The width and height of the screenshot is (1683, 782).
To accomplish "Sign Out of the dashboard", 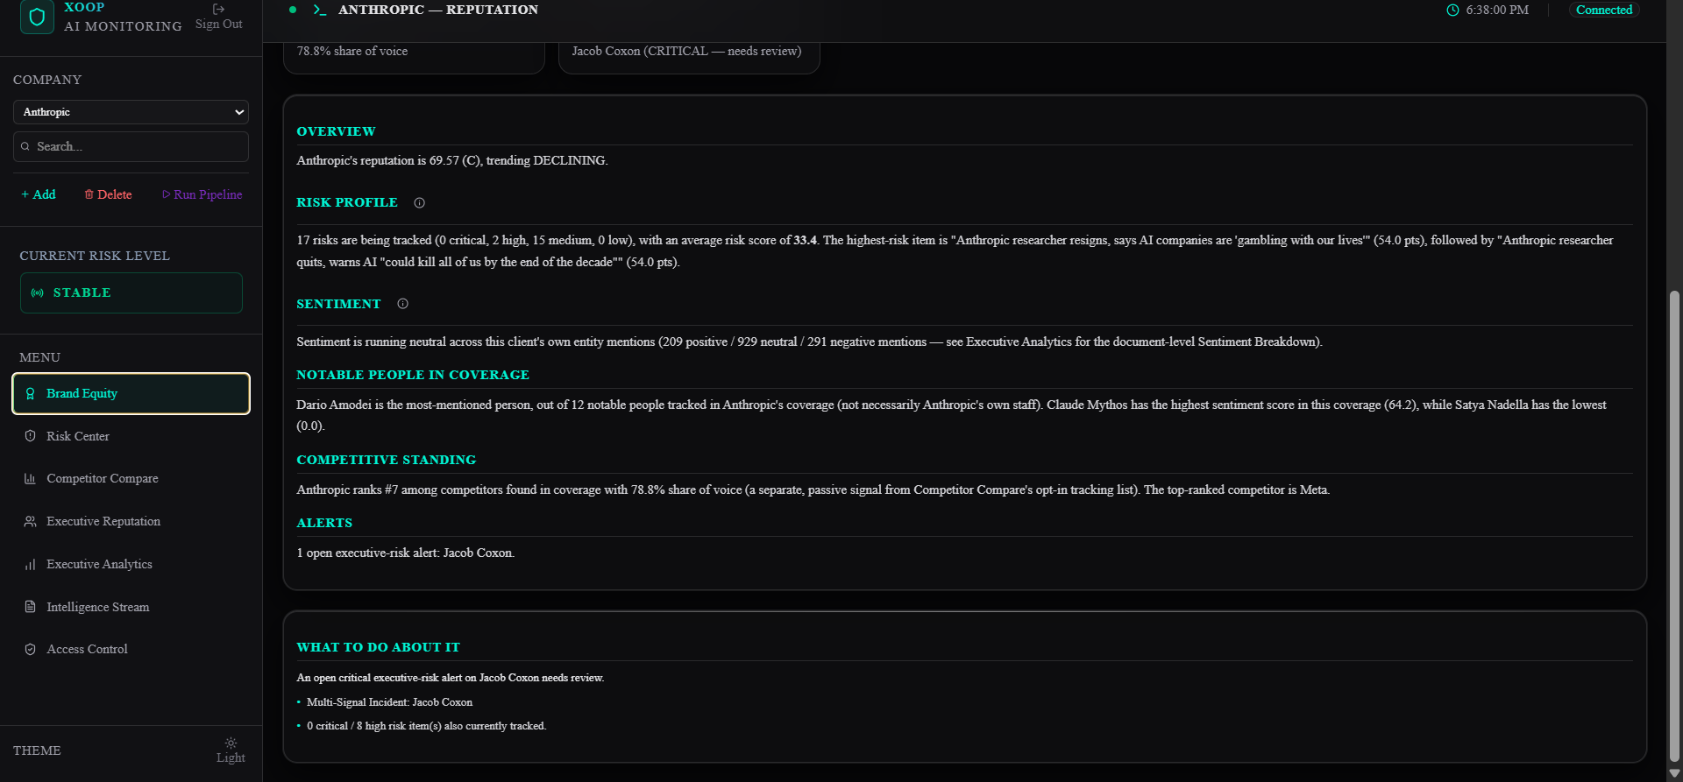I will point(219,18).
